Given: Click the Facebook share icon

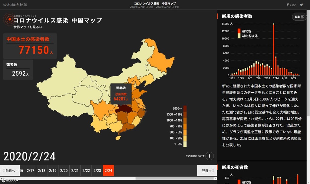Looking at the screenshot, I should pos(288,5).
